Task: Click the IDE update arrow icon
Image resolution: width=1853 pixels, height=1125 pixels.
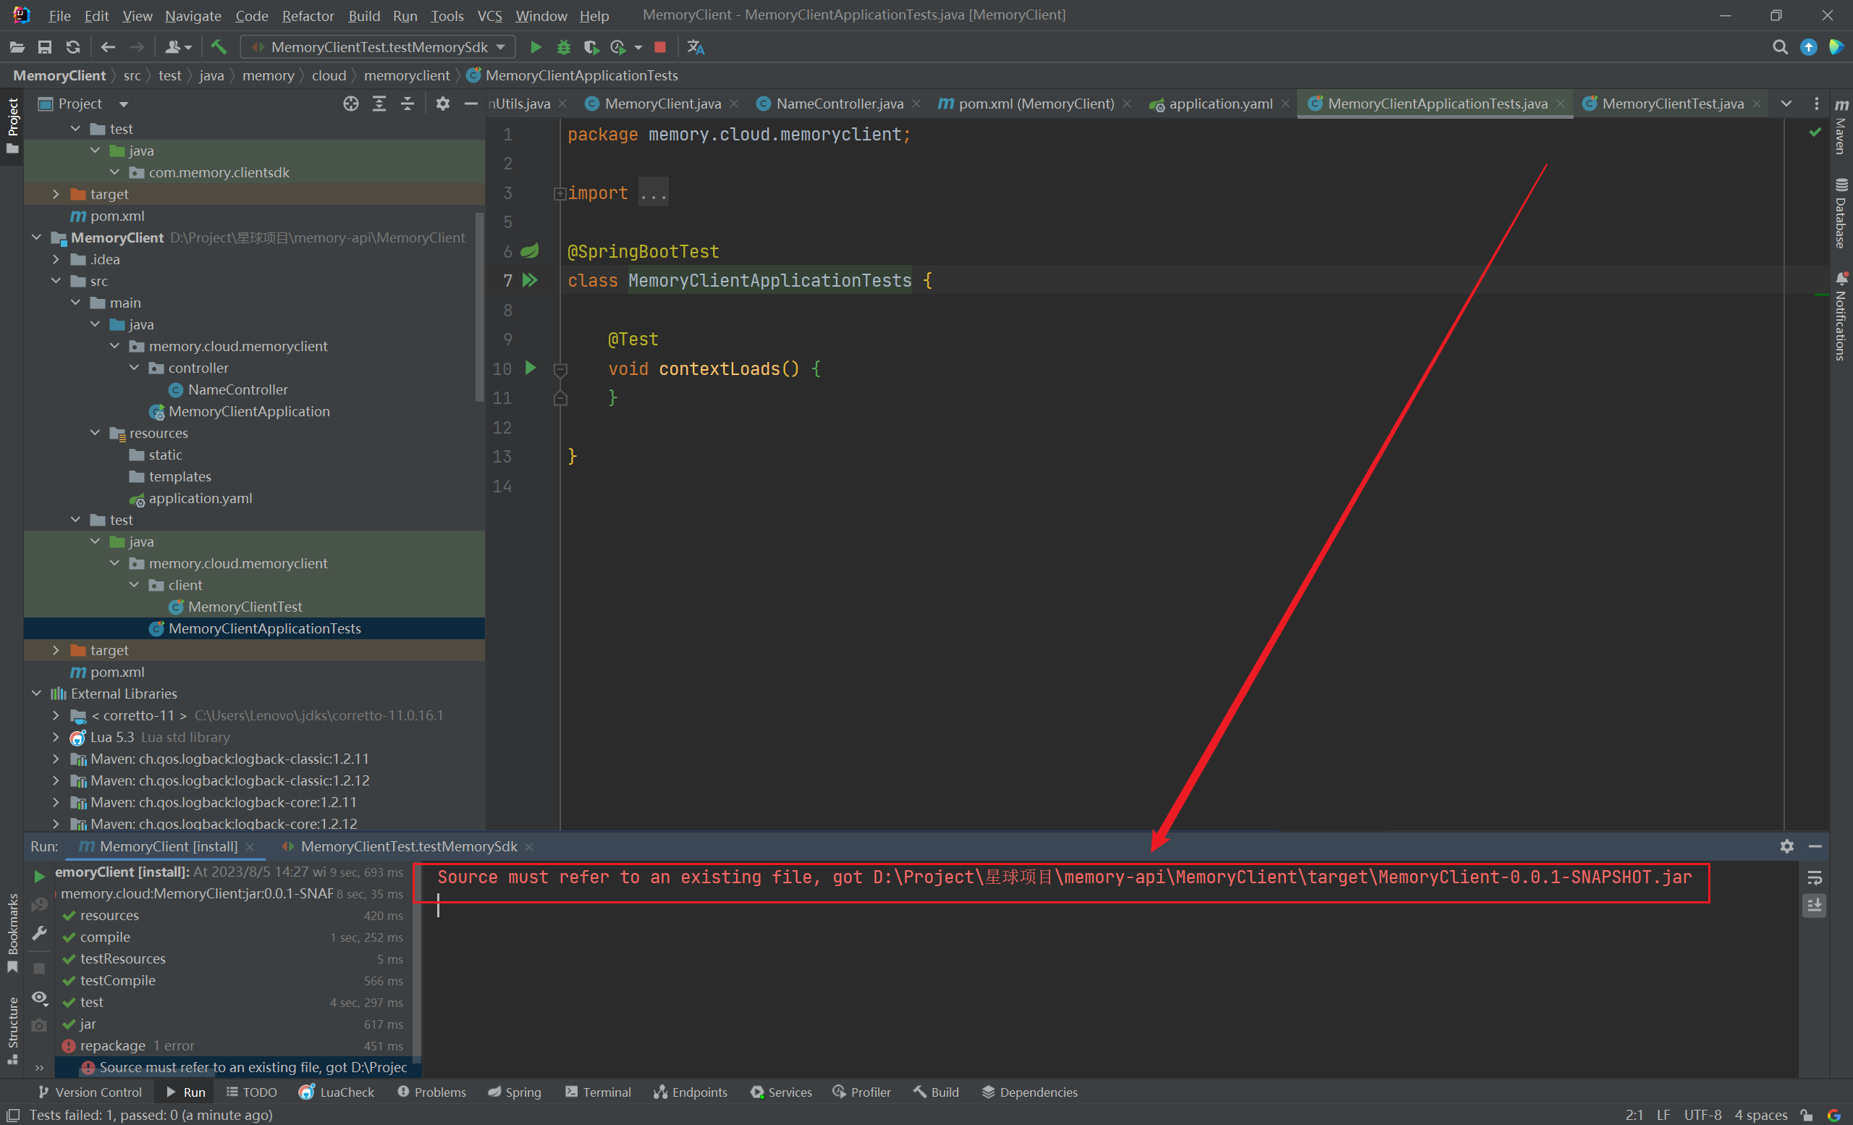Action: pyautogui.click(x=1808, y=47)
